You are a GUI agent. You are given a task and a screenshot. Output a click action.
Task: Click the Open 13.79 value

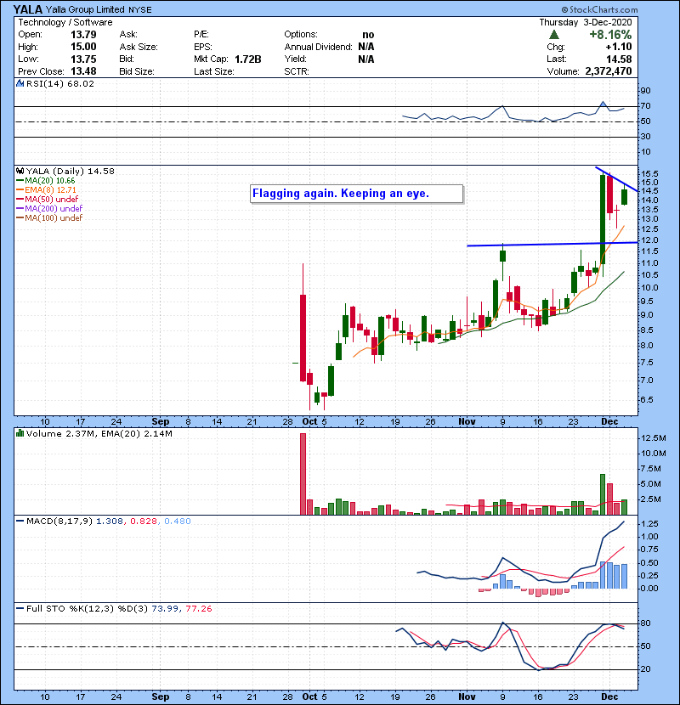tap(83, 35)
